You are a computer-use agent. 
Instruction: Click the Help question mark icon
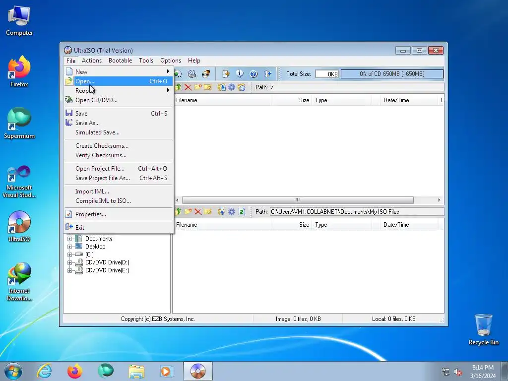click(254, 74)
